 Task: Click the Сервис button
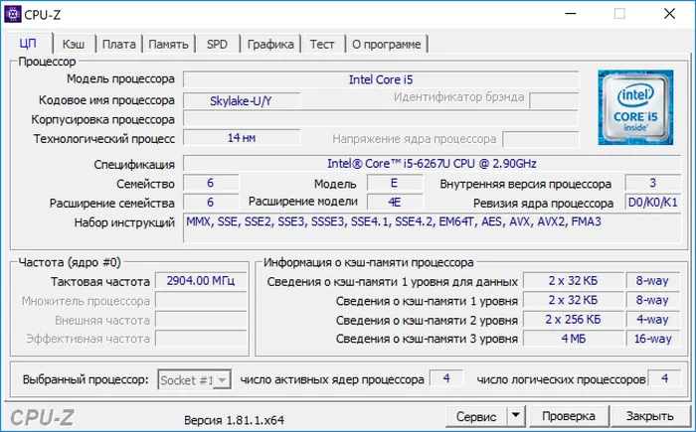[x=476, y=416]
